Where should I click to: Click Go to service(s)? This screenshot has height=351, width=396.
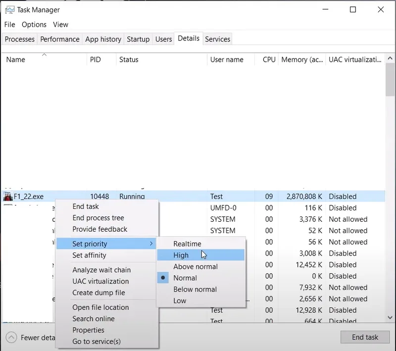click(106, 341)
